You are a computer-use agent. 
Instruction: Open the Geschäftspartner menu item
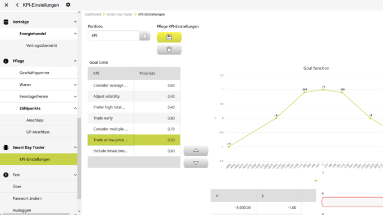click(x=34, y=73)
